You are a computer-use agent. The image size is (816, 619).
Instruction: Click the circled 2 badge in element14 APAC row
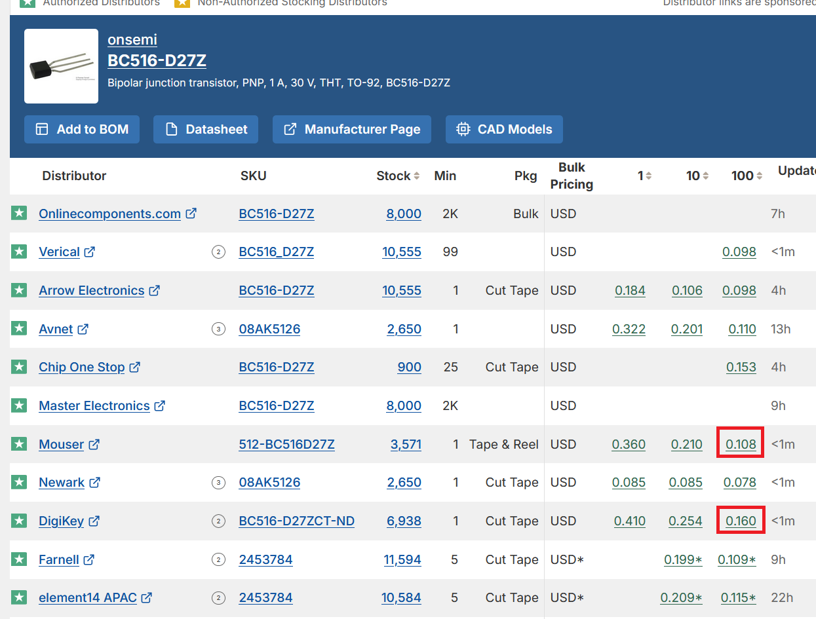pyautogui.click(x=218, y=598)
